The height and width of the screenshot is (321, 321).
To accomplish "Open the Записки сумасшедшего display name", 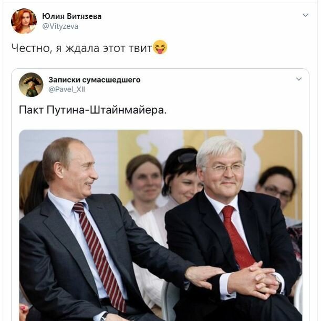I will point(95,80).
